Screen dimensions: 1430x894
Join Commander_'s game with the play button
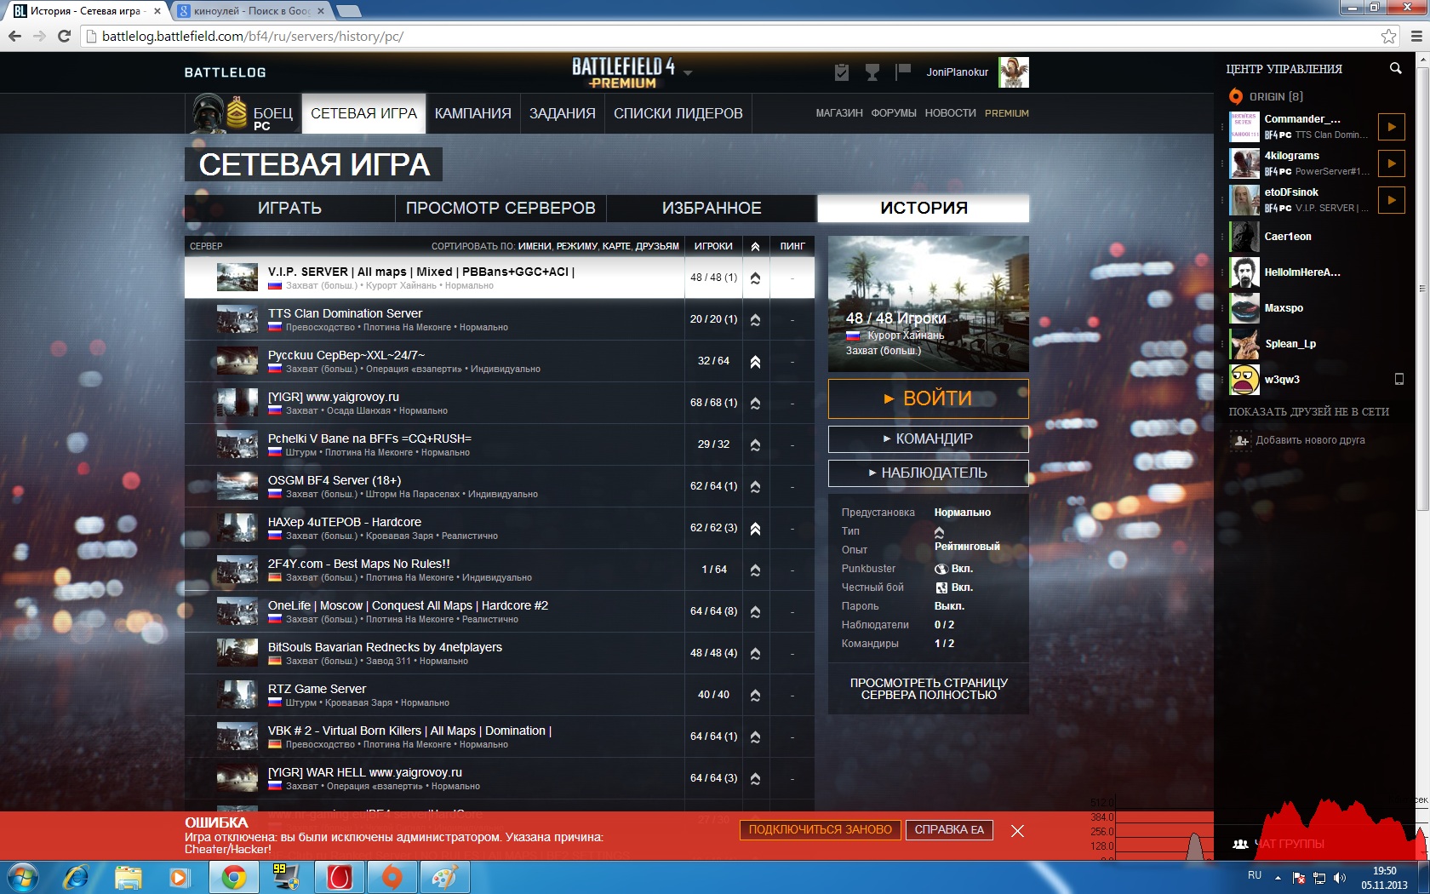(1392, 127)
